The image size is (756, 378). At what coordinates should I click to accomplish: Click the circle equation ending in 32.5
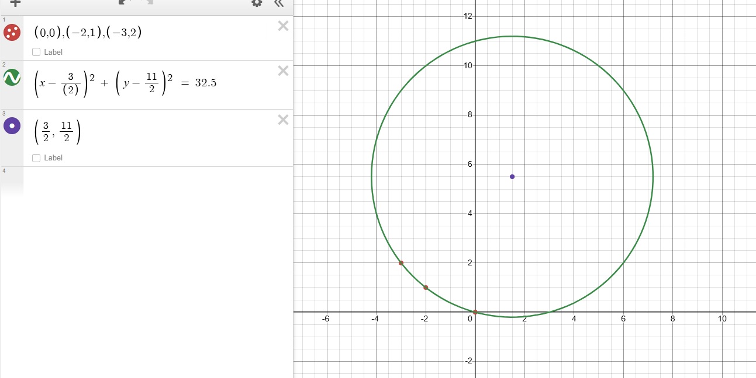(x=126, y=83)
